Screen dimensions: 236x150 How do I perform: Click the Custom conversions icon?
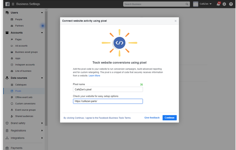click(x=12, y=104)
